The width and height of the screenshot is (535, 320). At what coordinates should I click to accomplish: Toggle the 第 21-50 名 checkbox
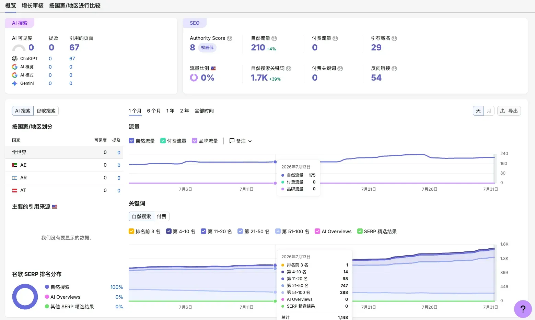[240, 231]
